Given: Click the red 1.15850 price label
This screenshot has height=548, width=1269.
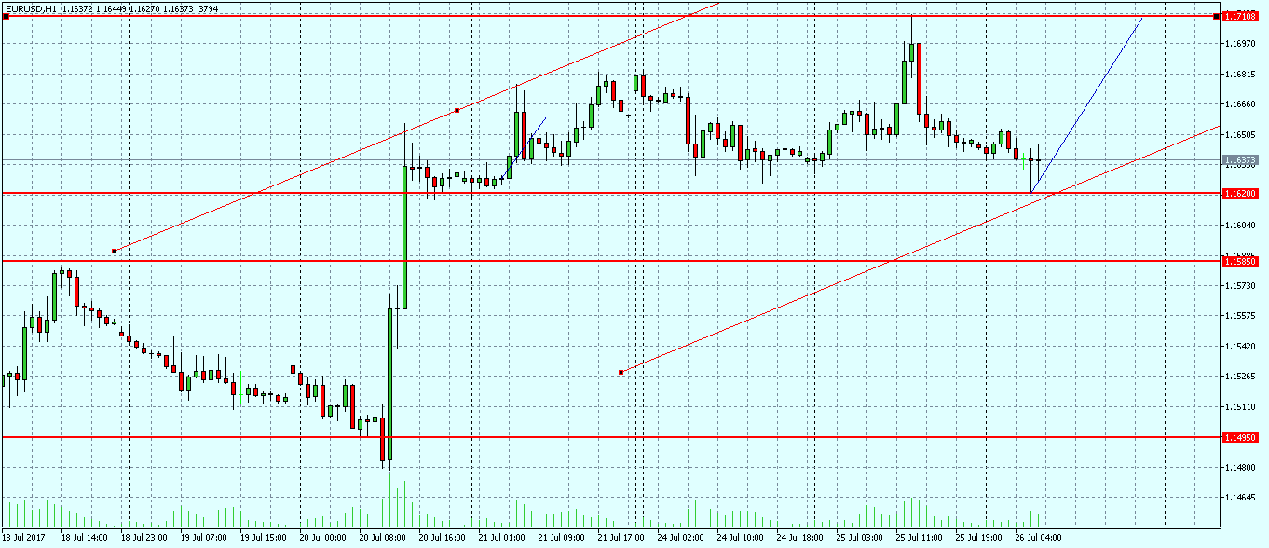Looking at the screenshot, I should pyautogui.click(x=1240, y=262).
